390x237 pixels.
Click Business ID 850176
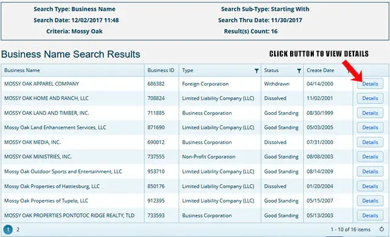click(x=156, y=186)
